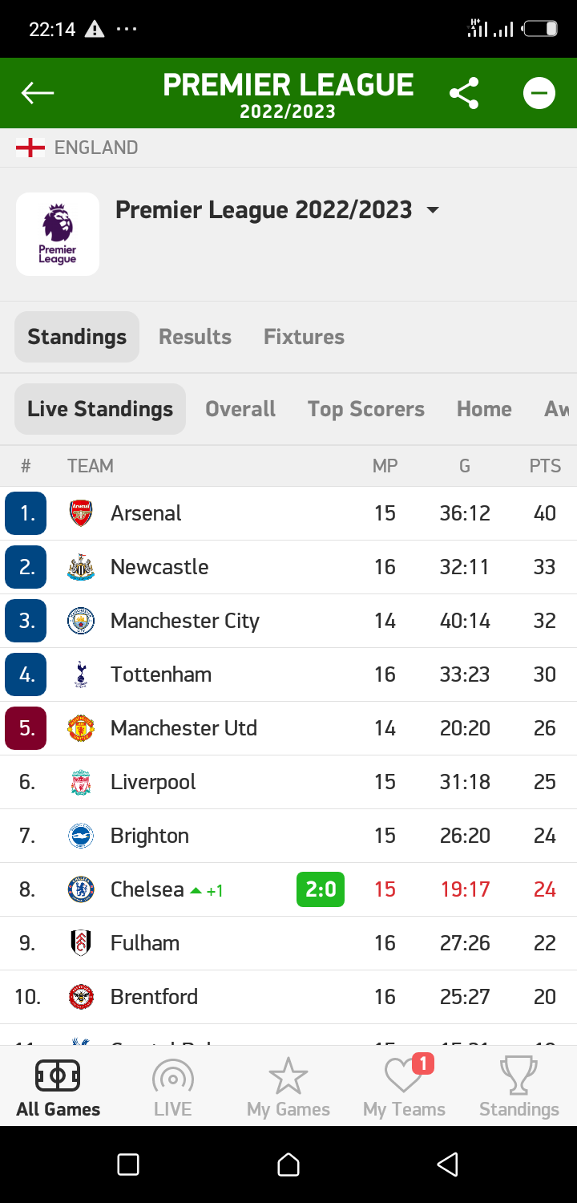Open All Games from bottom bar
The width and height of the screenshot is (577, 1203).
[58, 1088]
